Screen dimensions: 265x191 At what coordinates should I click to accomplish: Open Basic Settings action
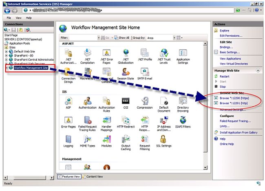click(x=230, y=53)
